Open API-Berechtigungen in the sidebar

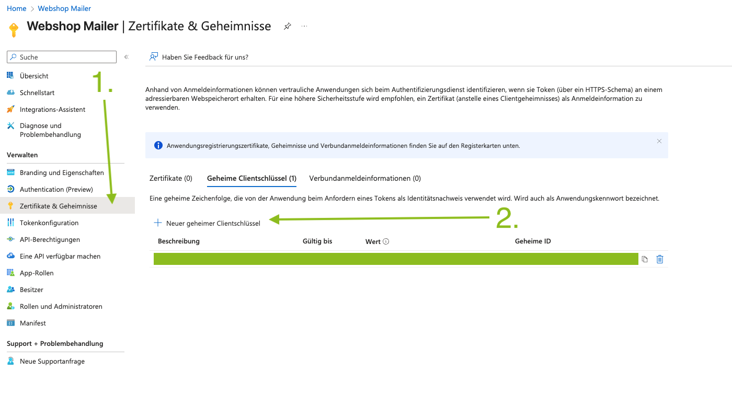pyautogui.click(x=50, y=239)
